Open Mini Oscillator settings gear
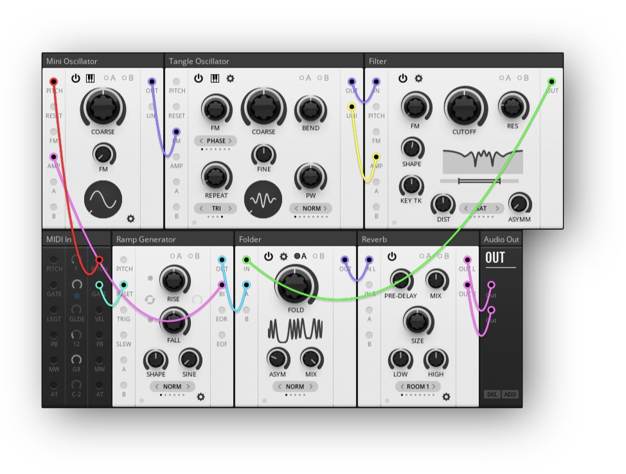The width and height of the screenshot is (626, 474). 130,219
